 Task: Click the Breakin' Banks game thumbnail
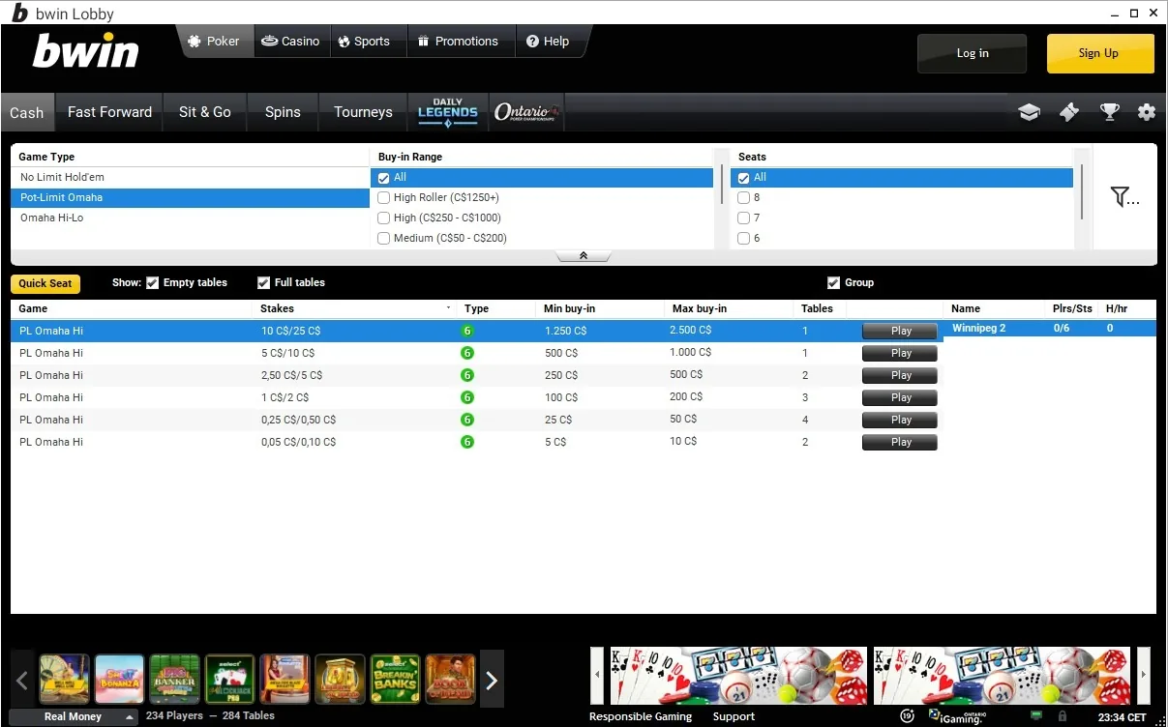(395, 678)
